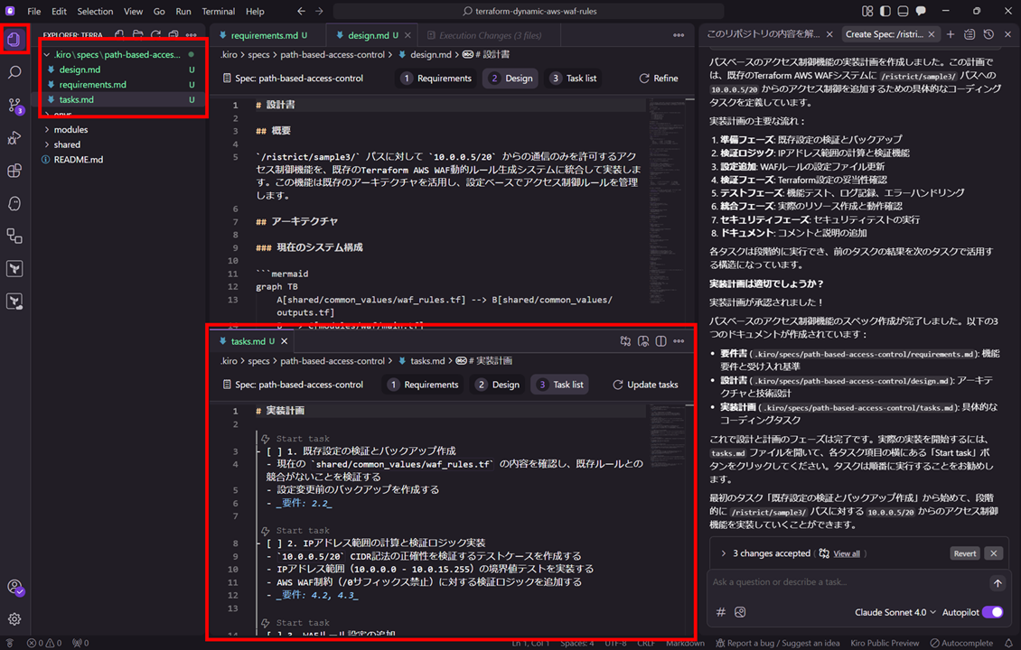
Task: Go forward with the navigation right arrow
Action: (x=319, y=11)
